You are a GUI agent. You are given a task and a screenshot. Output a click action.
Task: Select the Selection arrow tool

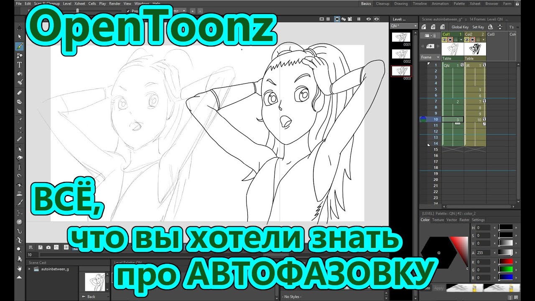[19, 37]
